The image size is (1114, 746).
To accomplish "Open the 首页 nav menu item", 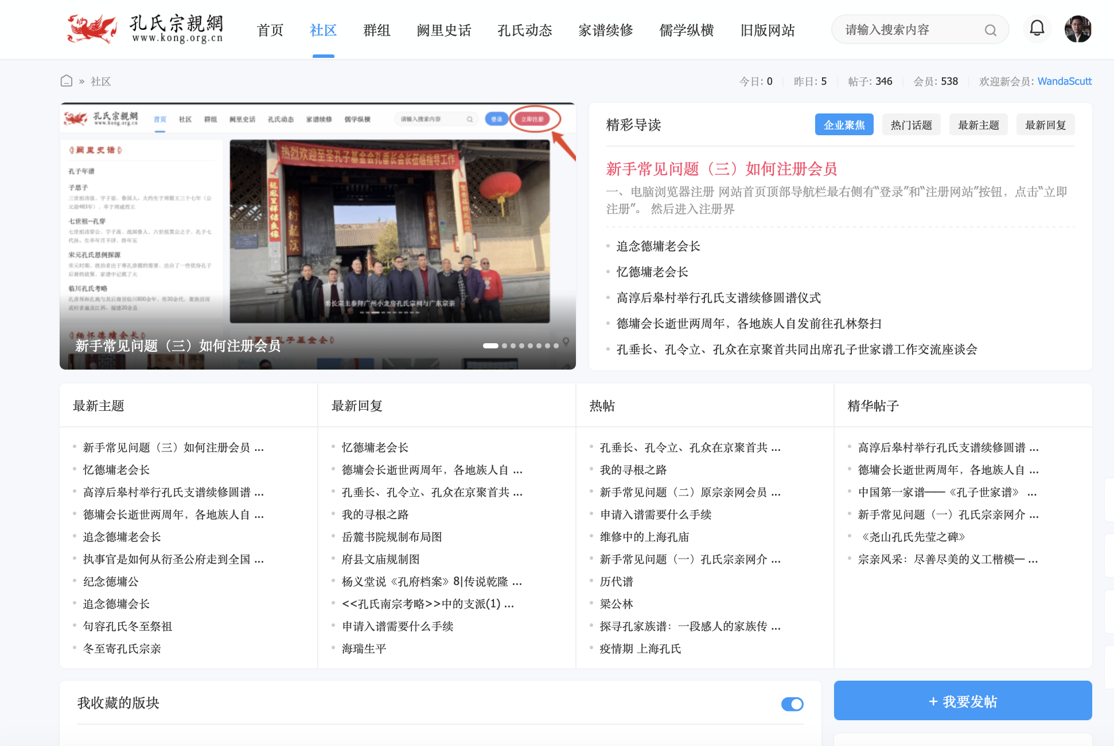I will pyautogui.click(x=270, y=30).
